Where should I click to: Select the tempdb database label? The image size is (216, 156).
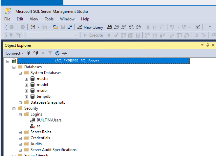[44, 96]
